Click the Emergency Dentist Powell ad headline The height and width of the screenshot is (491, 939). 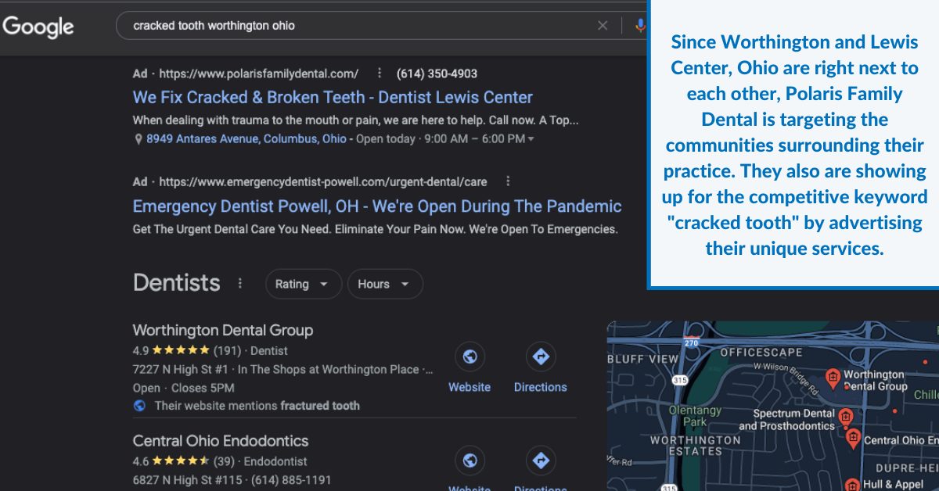coord(376,206)
